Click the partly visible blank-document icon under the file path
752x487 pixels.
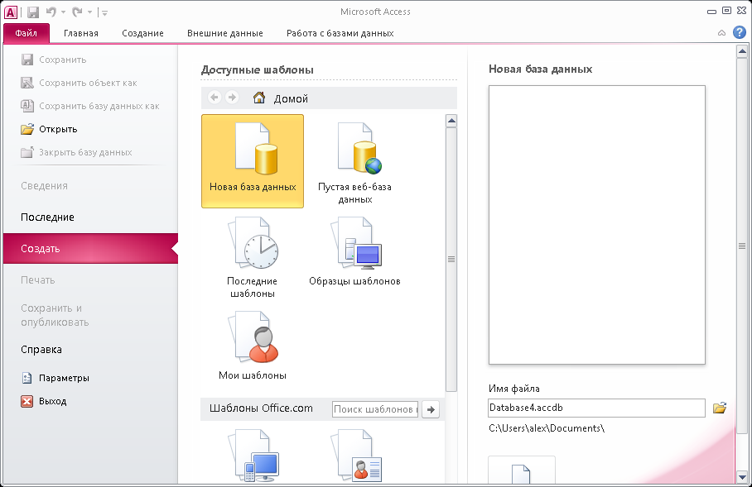[521, 470]
